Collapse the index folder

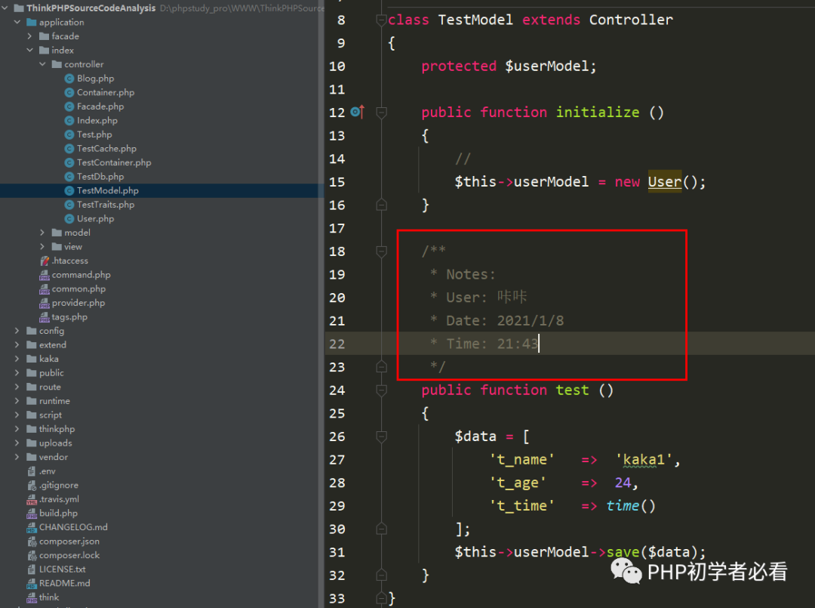pos(29,51)
